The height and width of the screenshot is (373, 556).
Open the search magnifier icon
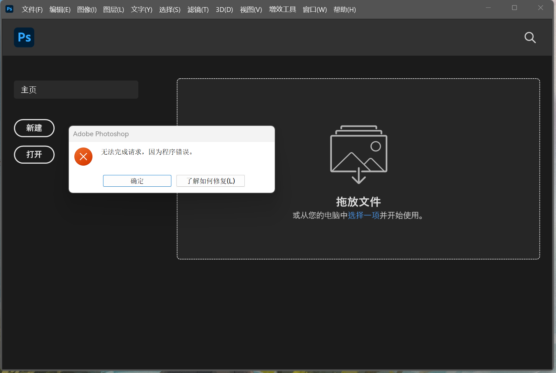click(530, 38)
